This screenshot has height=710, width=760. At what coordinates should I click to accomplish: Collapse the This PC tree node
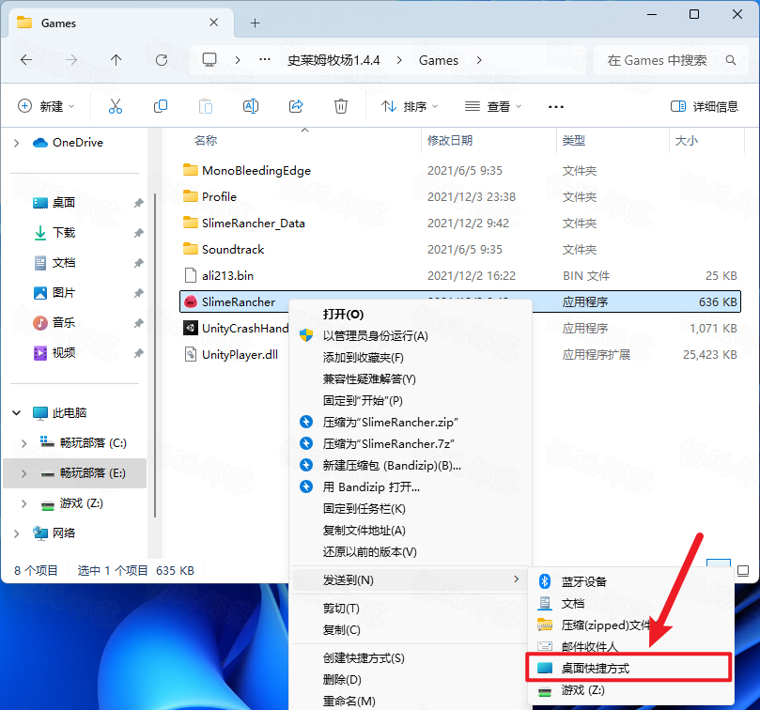17,413
